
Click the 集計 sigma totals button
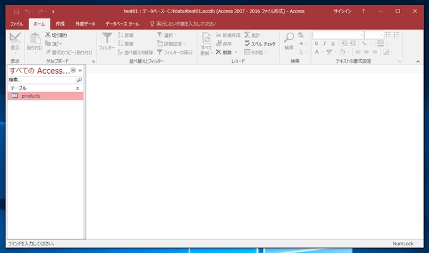tap(252, 35)
